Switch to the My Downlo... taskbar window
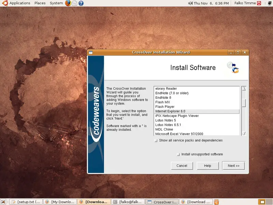 (x=60, y=202)
